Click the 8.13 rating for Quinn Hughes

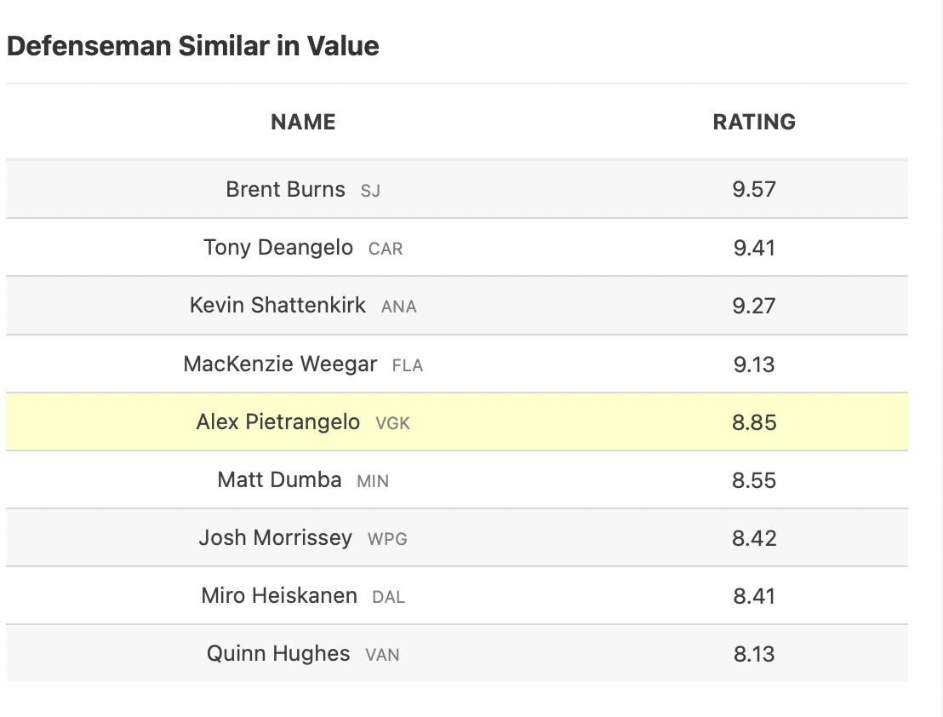click(x=754, y=654)
